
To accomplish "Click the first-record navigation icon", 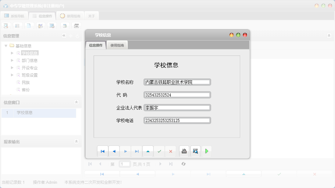I will [103, 151].
